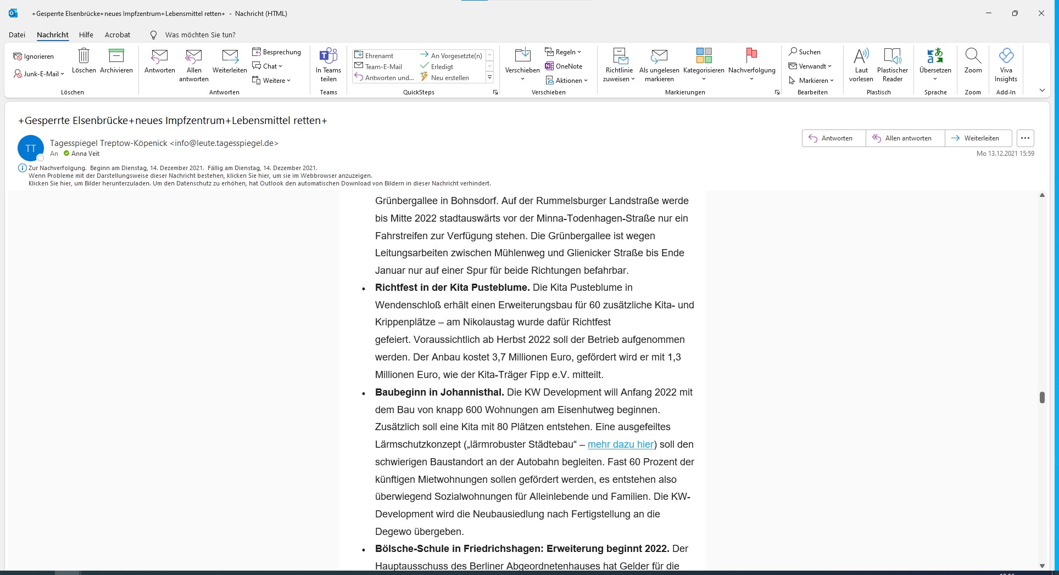Image resolution: width=1059 pixels, height=575 pixels.
Task: Run the Ehrenamt quick step
Action: click(375, 55)
